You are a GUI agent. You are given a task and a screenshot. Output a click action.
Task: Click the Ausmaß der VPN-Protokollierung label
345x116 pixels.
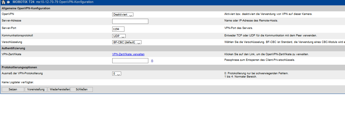coord(22,73)
